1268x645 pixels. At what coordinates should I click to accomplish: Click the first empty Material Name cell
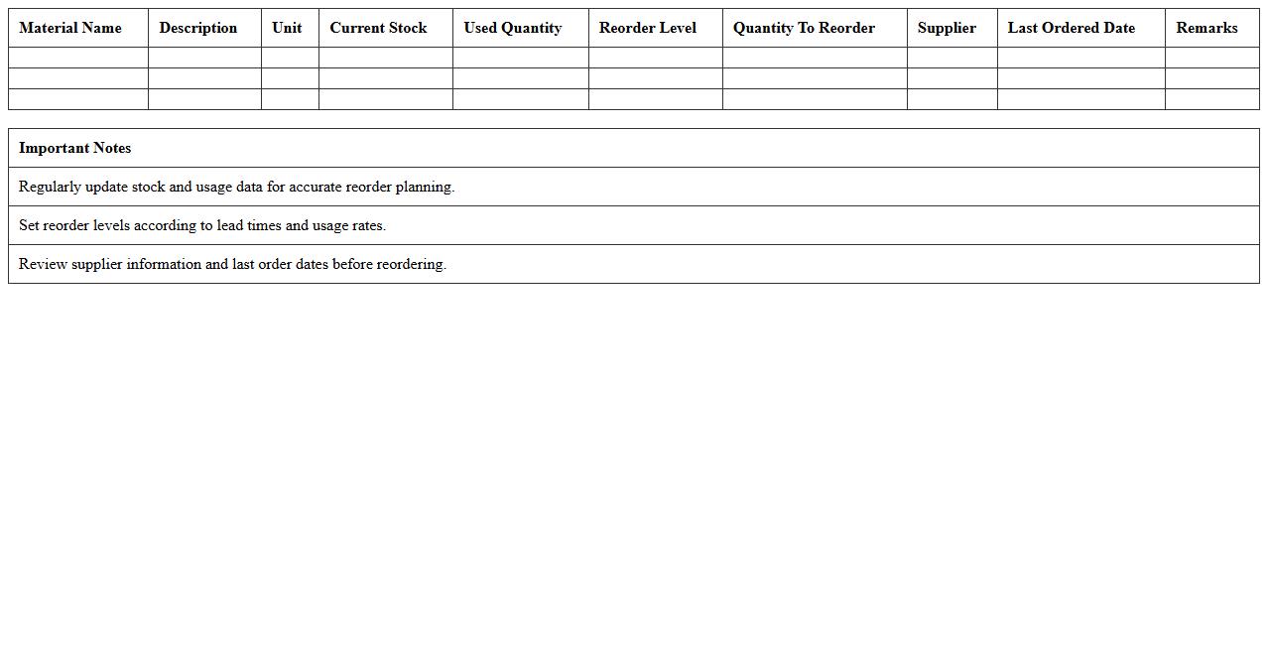tap(77, 57)
